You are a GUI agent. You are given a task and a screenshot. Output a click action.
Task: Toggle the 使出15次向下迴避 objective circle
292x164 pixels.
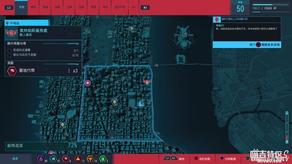pos(9,56)
